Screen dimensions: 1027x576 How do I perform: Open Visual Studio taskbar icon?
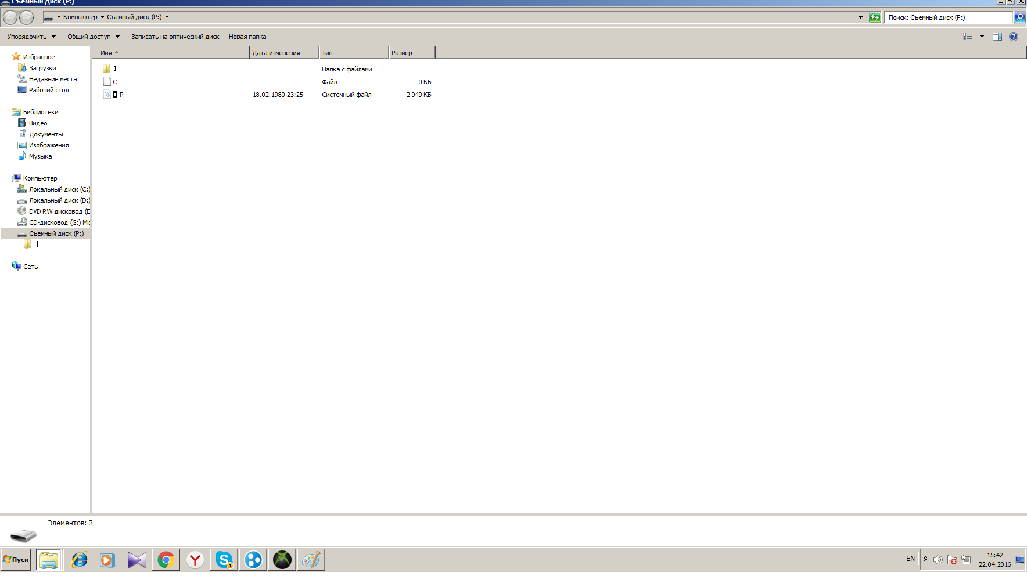(x=137, y=560)
